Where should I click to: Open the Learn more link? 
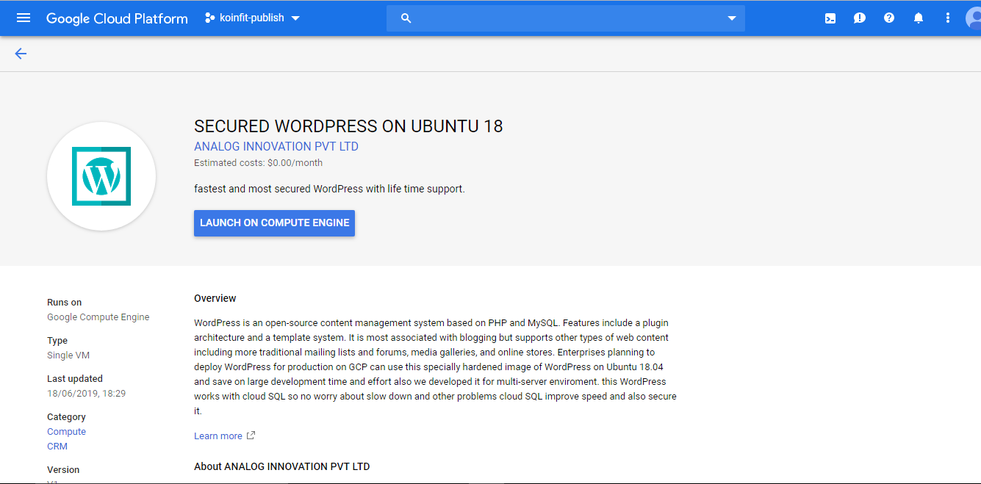[218, 436]
